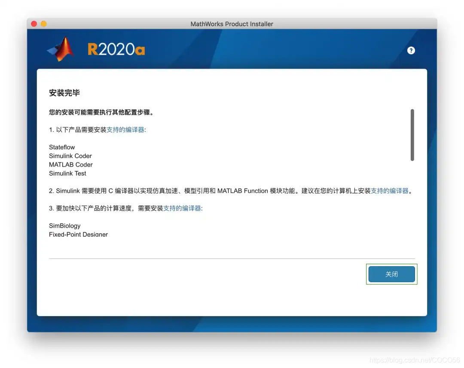Open 支持的编译器 link in item 1
Image resolution: width=464 pixels, height=368 pixels.
pyautogui.click(x=125, y=130)
